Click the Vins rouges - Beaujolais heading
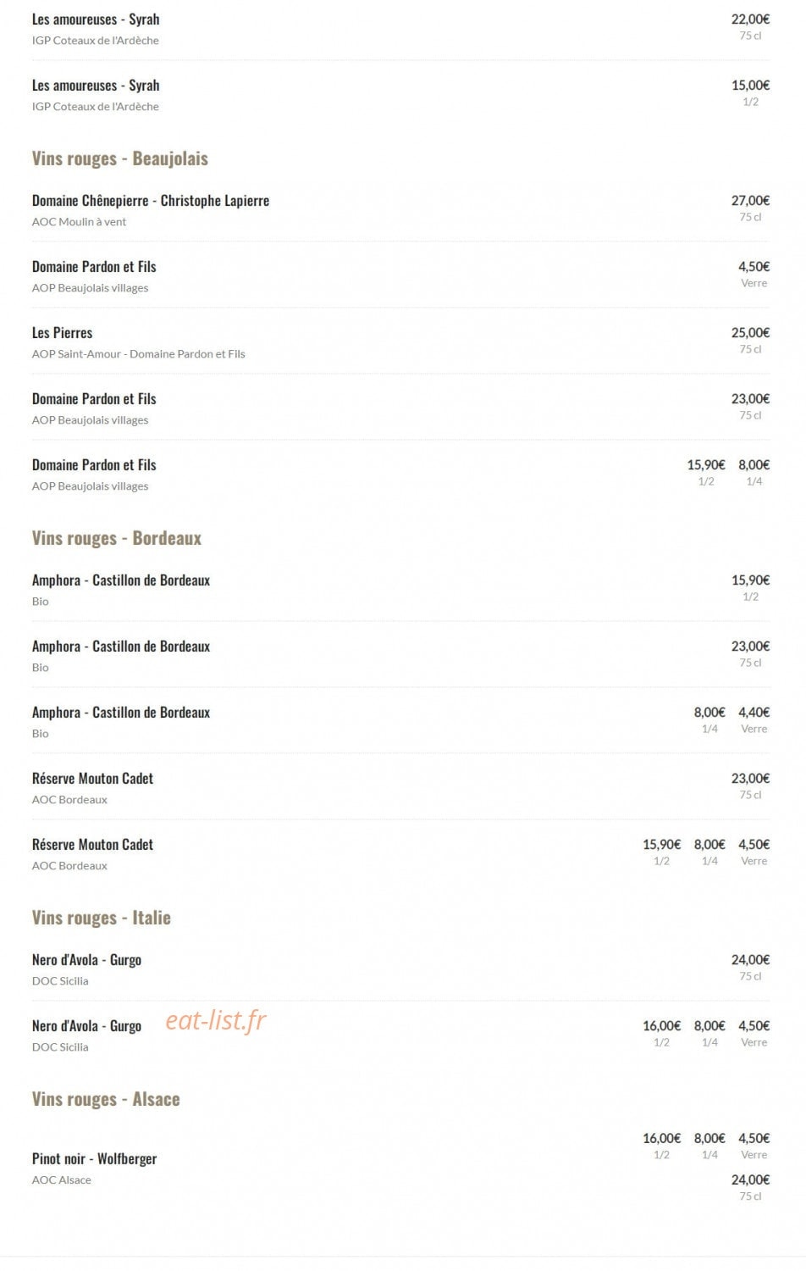Screen dimensions: 806x1271 (x=119, y=158)
